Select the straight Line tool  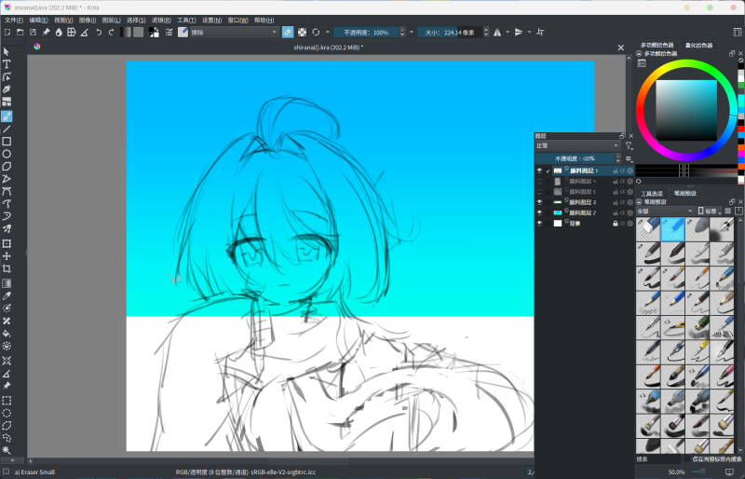(x=7, y=129)
